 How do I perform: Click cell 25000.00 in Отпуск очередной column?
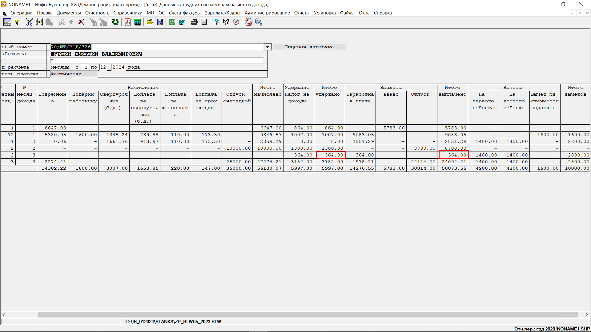(x=237, y=162)
